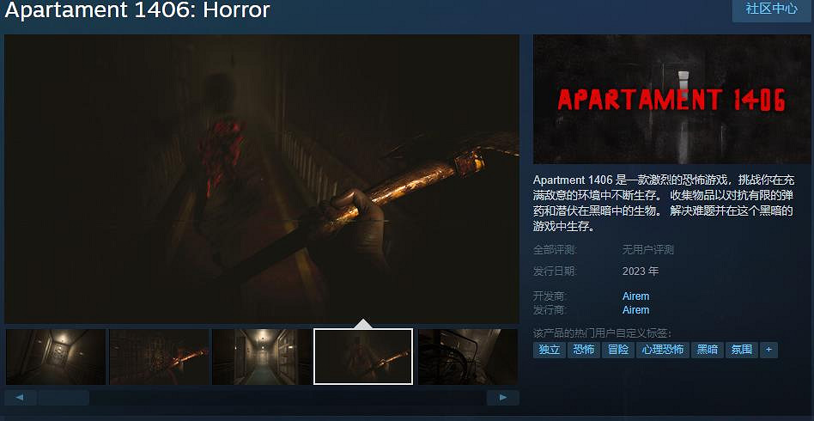
Task: Select the 黑暗 tag
Action: tap(707, 350)
